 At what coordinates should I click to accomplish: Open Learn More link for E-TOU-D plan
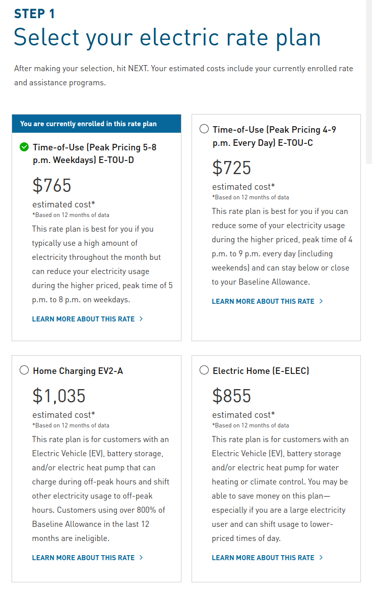click(83, 319)
